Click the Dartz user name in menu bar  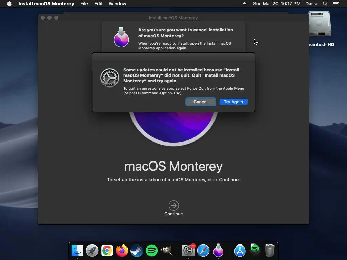(311, 4)
